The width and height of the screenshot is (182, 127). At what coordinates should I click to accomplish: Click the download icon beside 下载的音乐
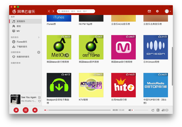tap(14, 47)
